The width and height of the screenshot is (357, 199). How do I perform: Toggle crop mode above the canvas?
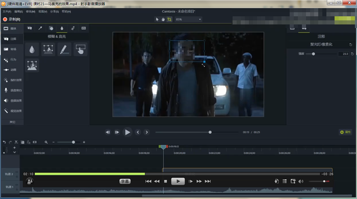pyautogui.click(x=169, y=19)
